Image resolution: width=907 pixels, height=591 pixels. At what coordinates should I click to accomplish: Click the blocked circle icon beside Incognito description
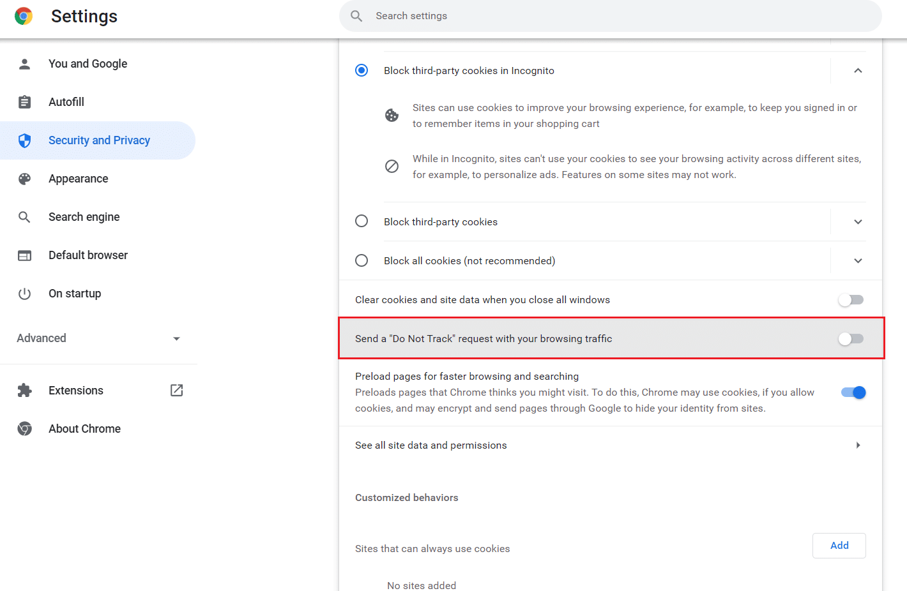click(x=392, y=167)
